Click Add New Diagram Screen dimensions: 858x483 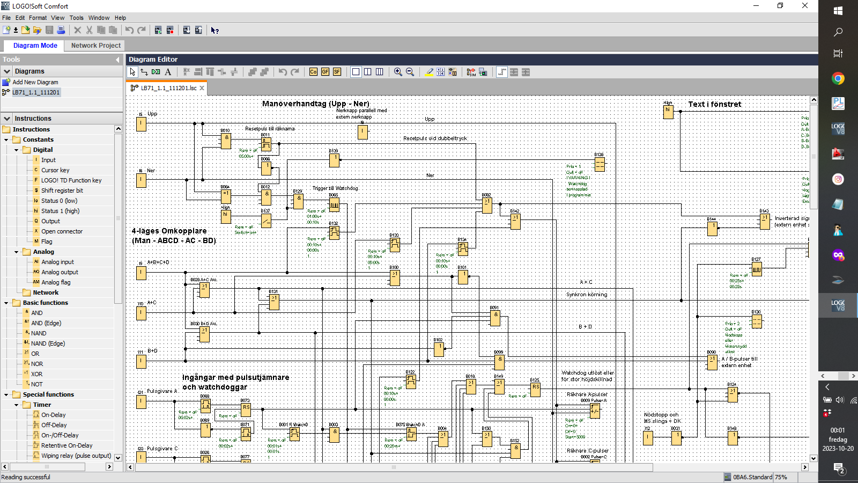pyautogui.click(x=35, y=82)
